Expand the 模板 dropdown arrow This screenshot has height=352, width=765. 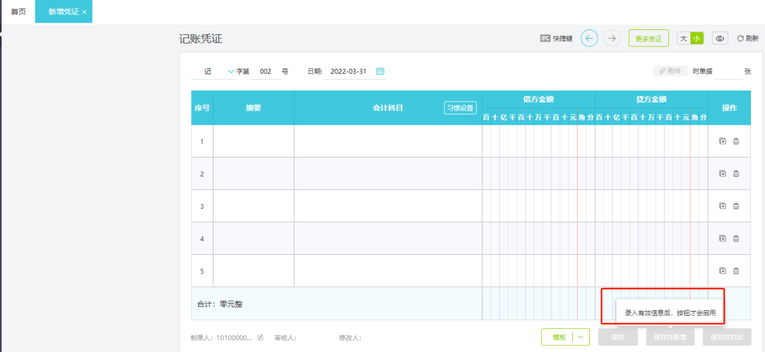(580, 337)
